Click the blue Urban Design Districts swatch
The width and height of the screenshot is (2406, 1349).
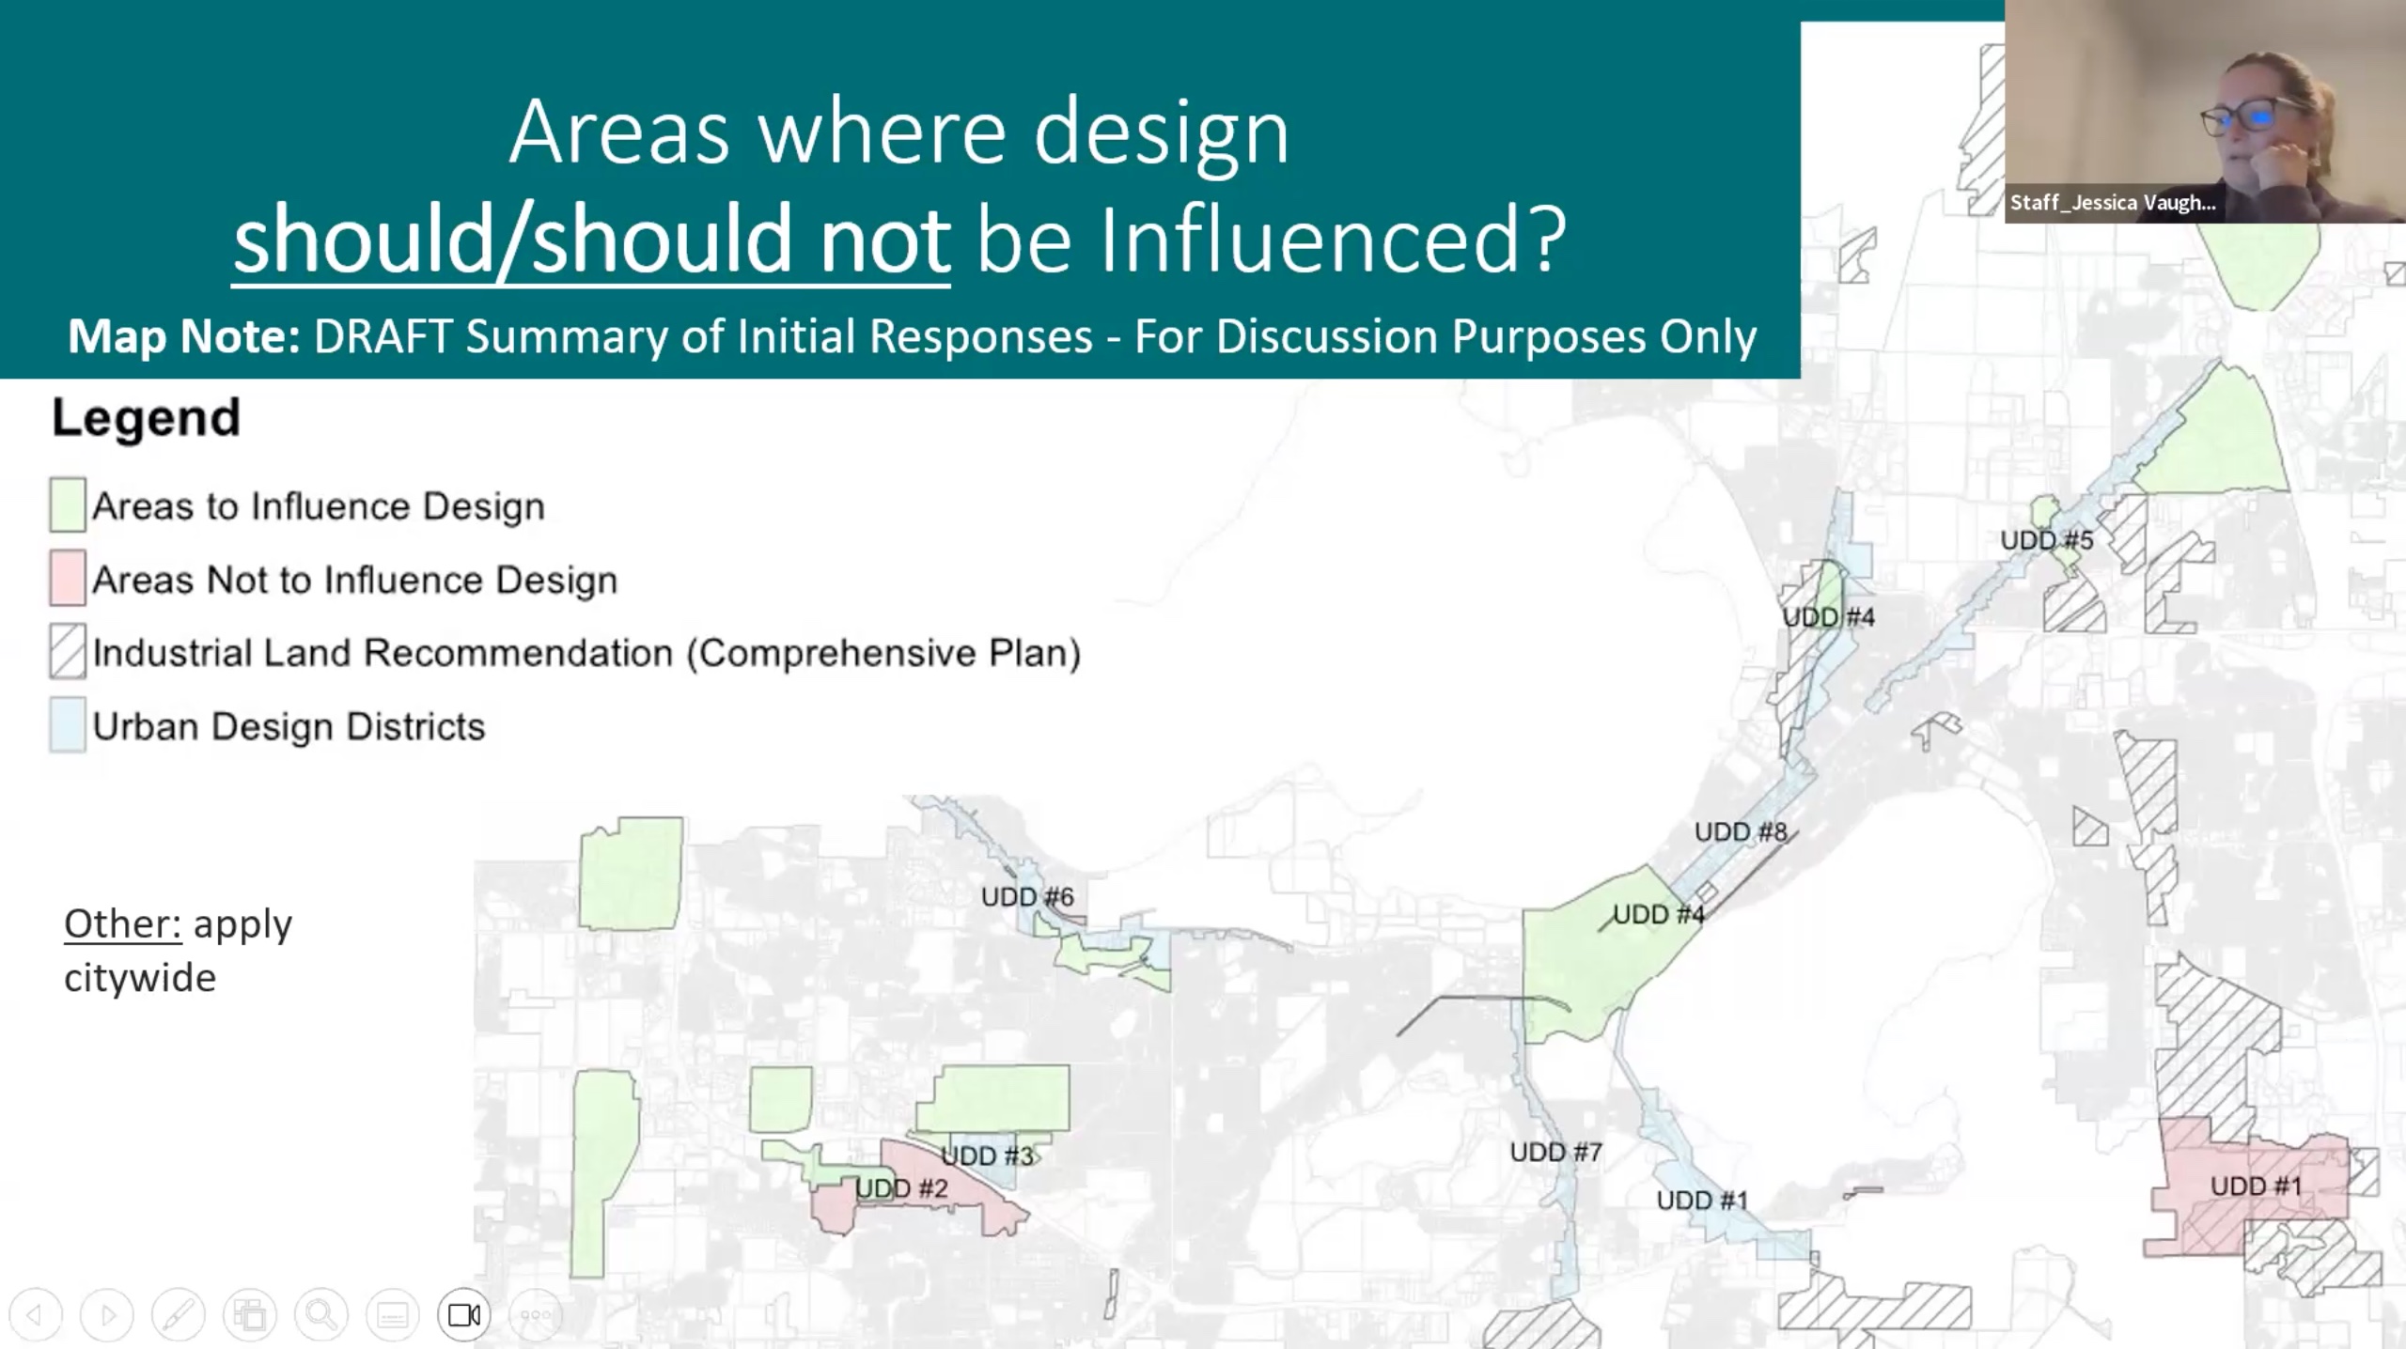point(68,725)
